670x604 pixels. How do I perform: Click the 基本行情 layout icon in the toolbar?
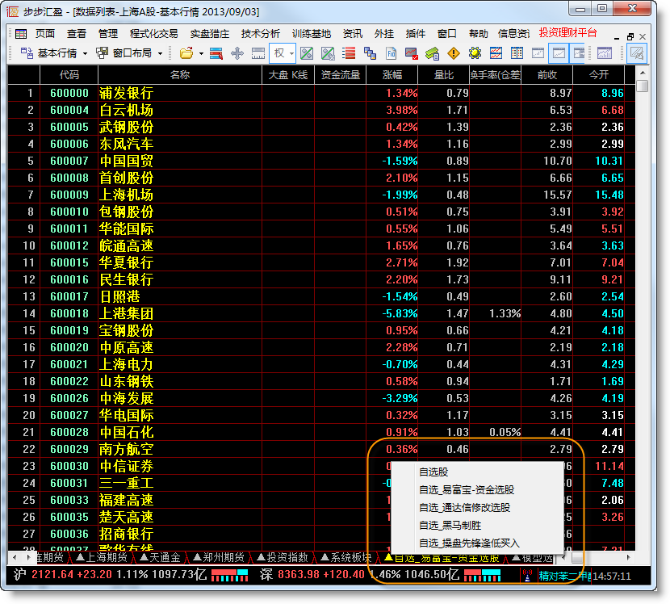point(27,53)
